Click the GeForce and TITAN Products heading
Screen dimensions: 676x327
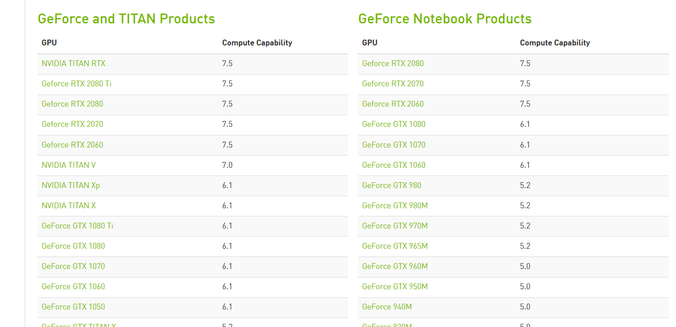pyautogui.click(x=126, y=19)
